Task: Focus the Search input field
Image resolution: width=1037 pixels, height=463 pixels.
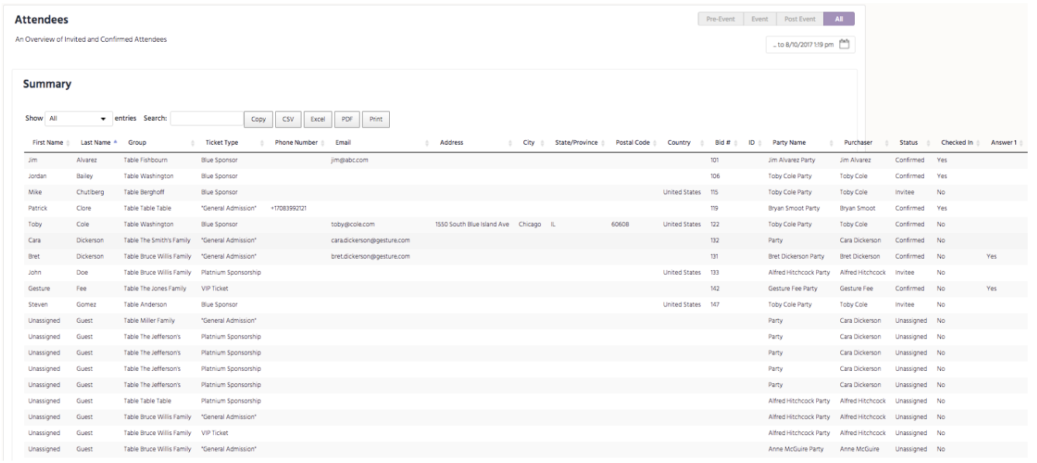Action: coord(206,118)
